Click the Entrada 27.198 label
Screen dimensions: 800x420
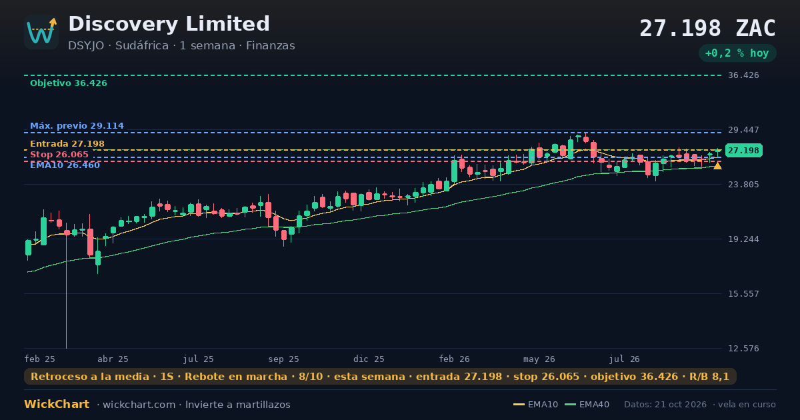[67, 144]
